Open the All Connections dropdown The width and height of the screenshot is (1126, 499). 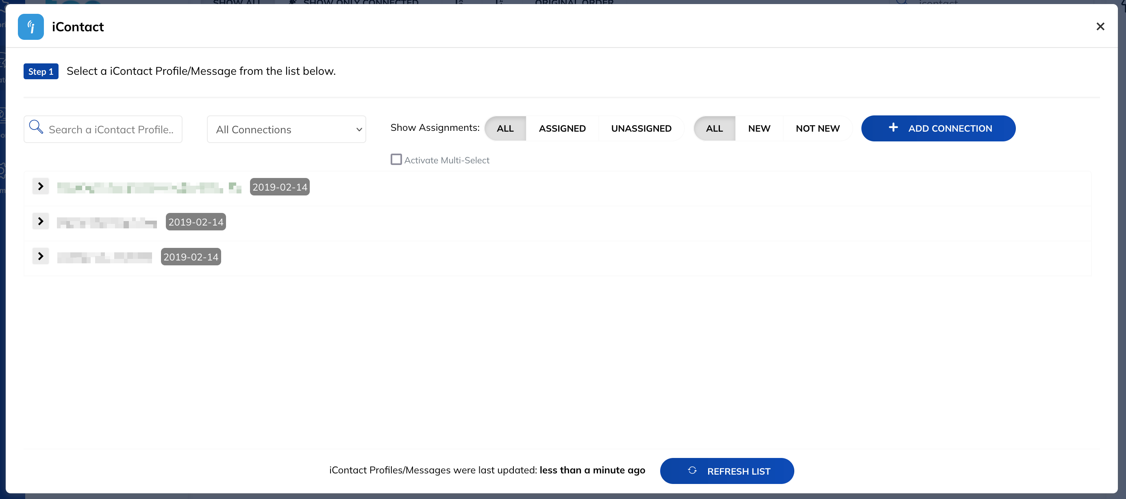coord(286,129)
